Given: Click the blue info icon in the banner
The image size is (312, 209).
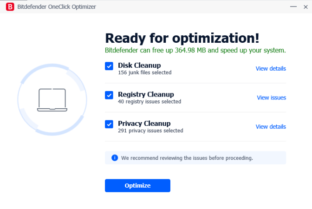Looking at the screenshot, I should (115, 157).
